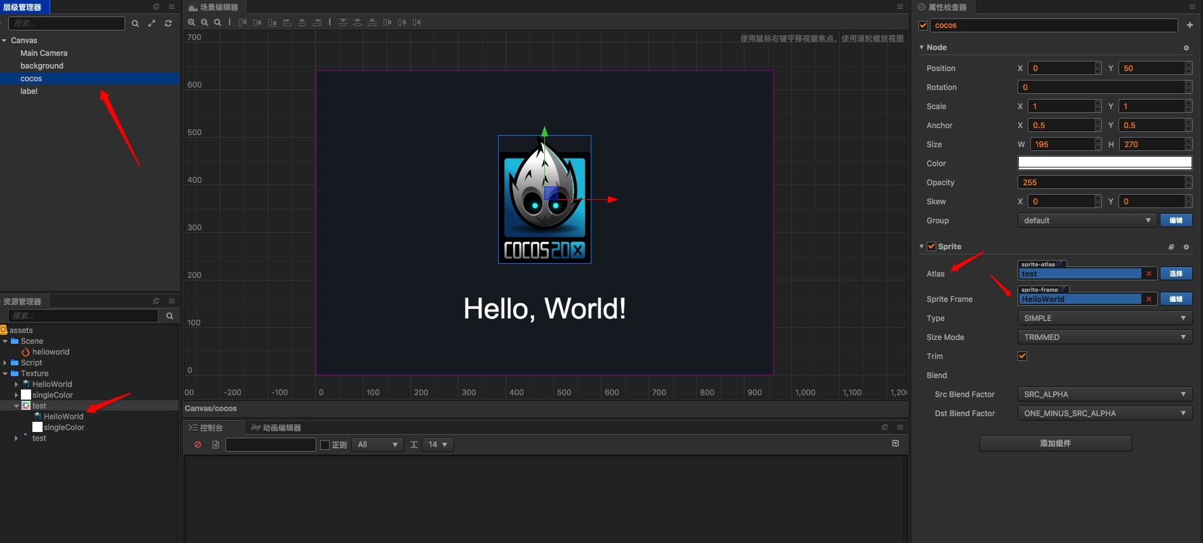The image size is (1203, 543).
Task: Enable the 正则 regex filter checkbox
Action: point(325,445)
